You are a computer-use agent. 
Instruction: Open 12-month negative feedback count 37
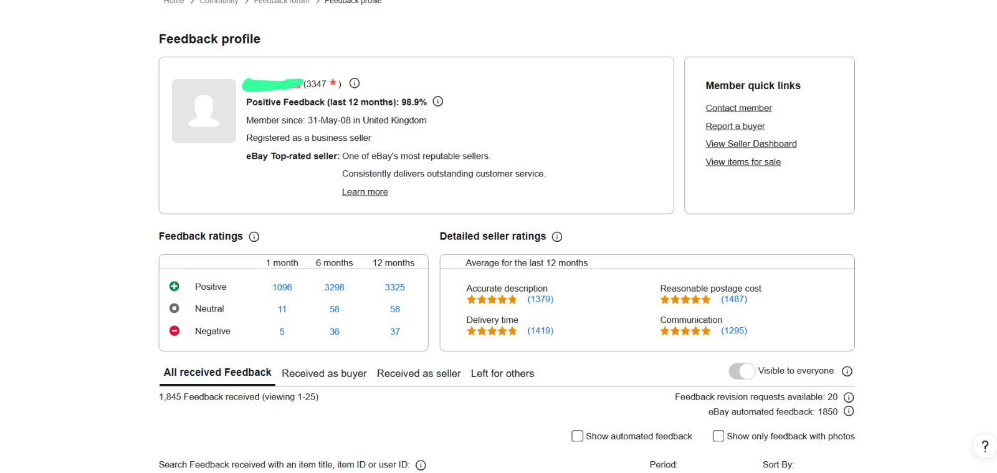(x=395, y=332)
